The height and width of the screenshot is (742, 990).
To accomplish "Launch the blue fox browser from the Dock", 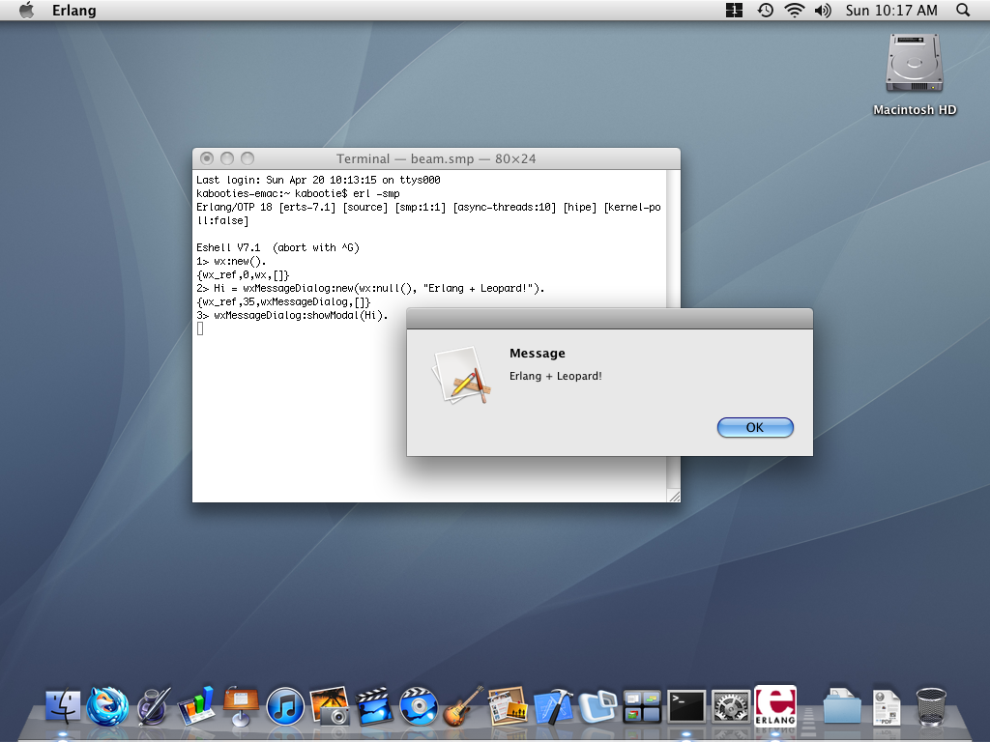I will coord(106,705).
